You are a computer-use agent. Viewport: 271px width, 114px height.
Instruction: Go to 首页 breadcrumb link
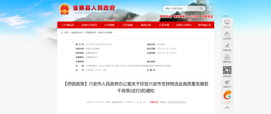coord(66,33)
